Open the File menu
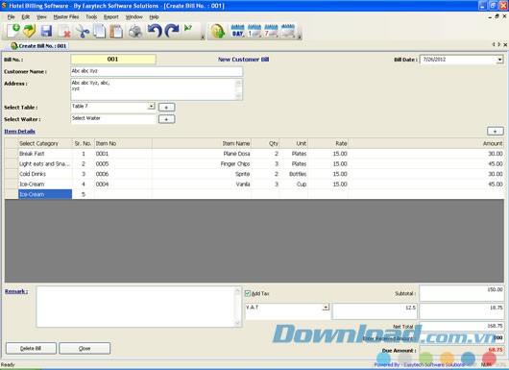The image size is (509, 370). [11, 17]
